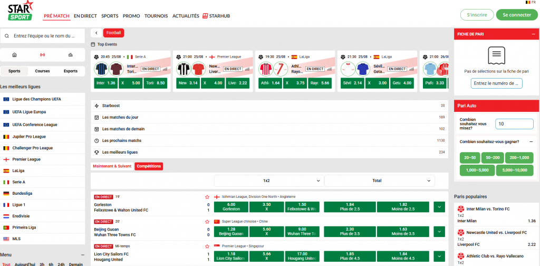540x266 pixels.
Task: Click the search magnifier icon in the sidebar
Action: pyautogui.click(x=7, y=36)
